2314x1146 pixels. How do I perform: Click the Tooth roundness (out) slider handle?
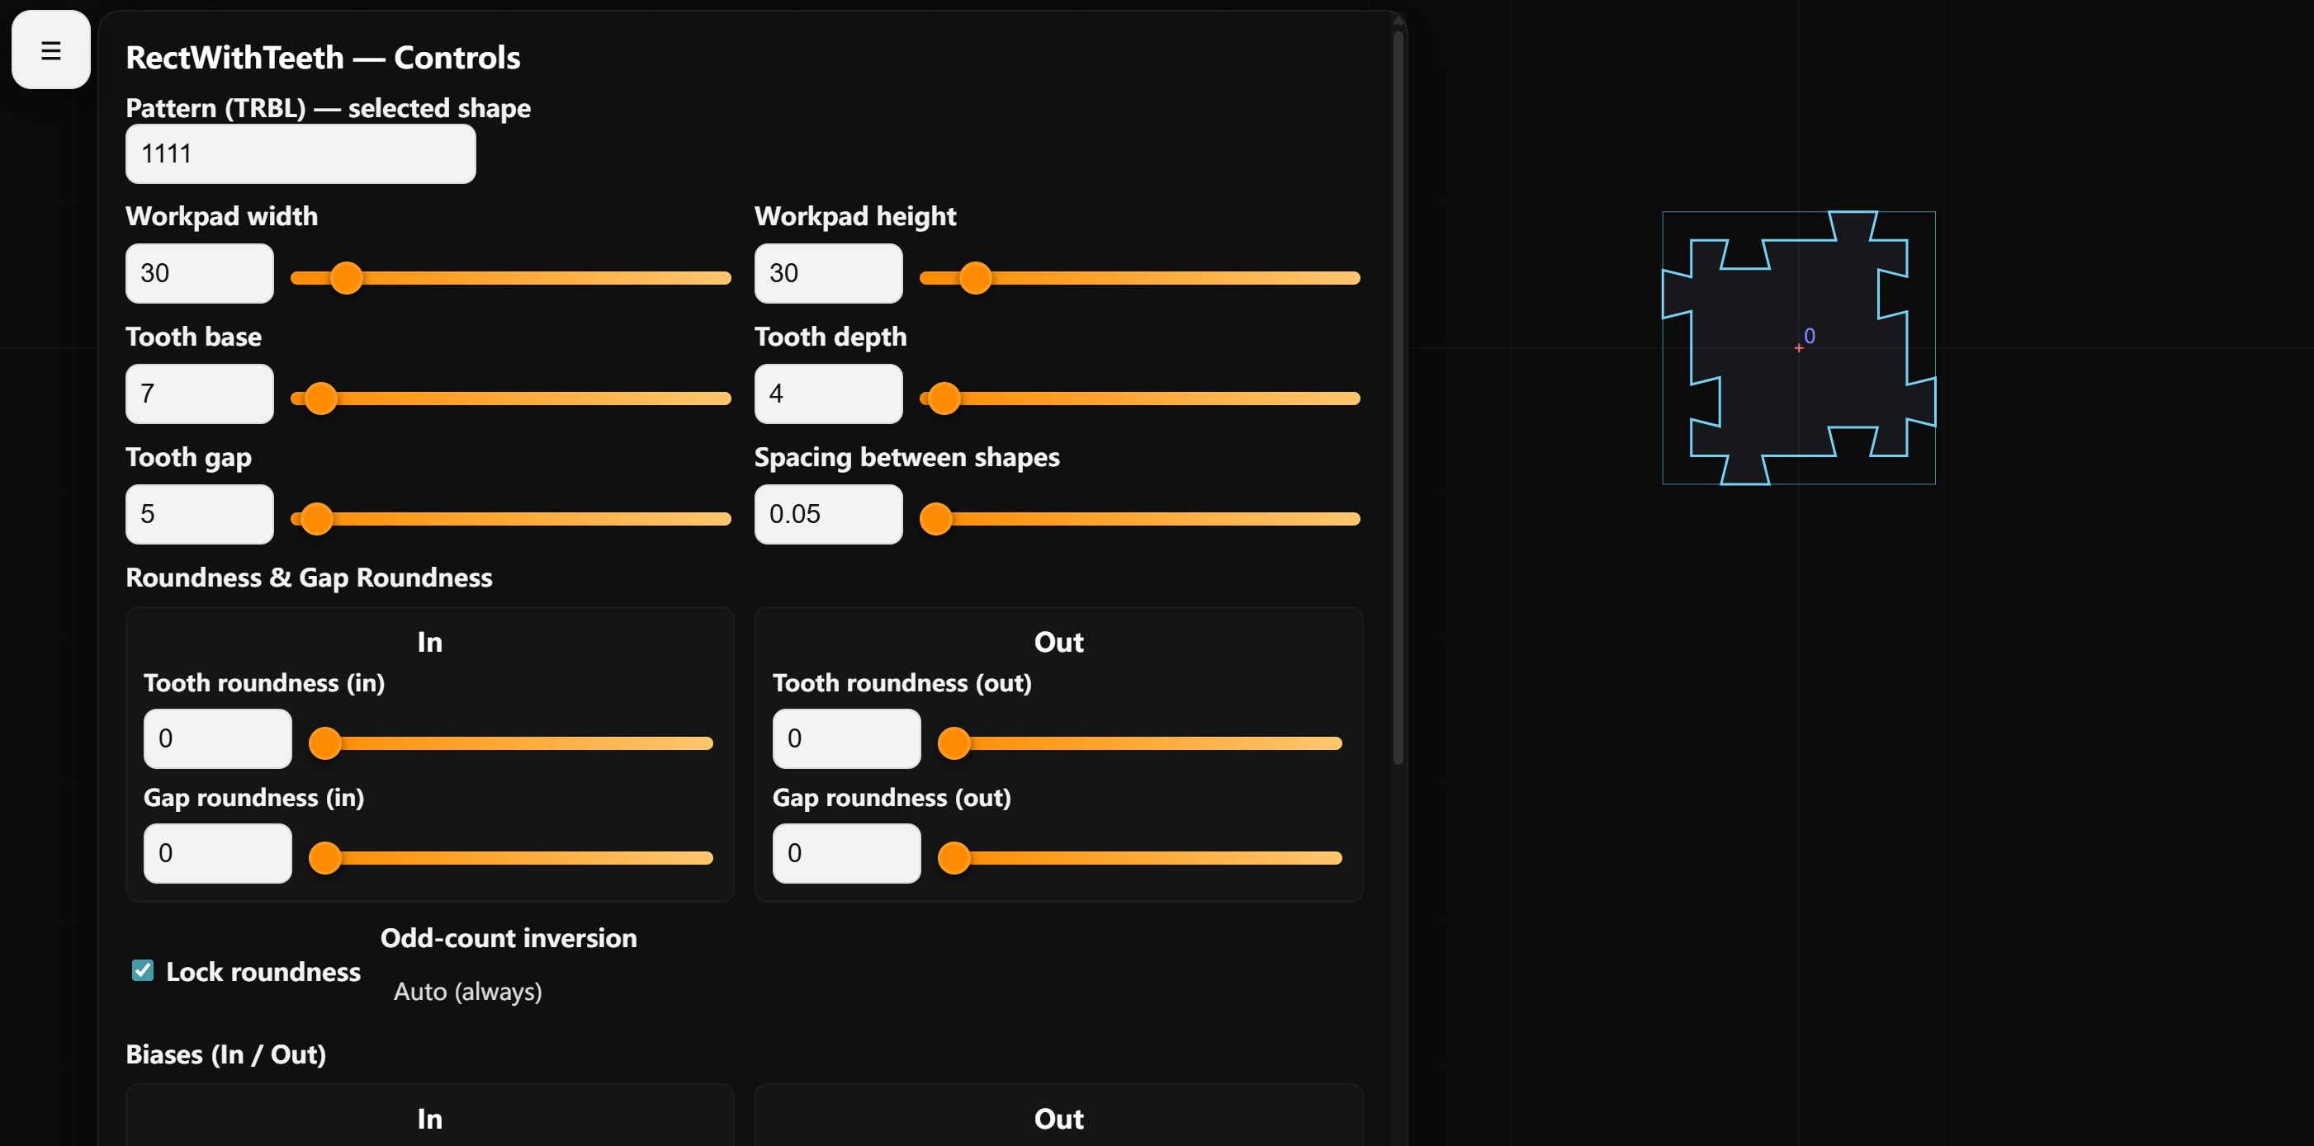[953, 743]
